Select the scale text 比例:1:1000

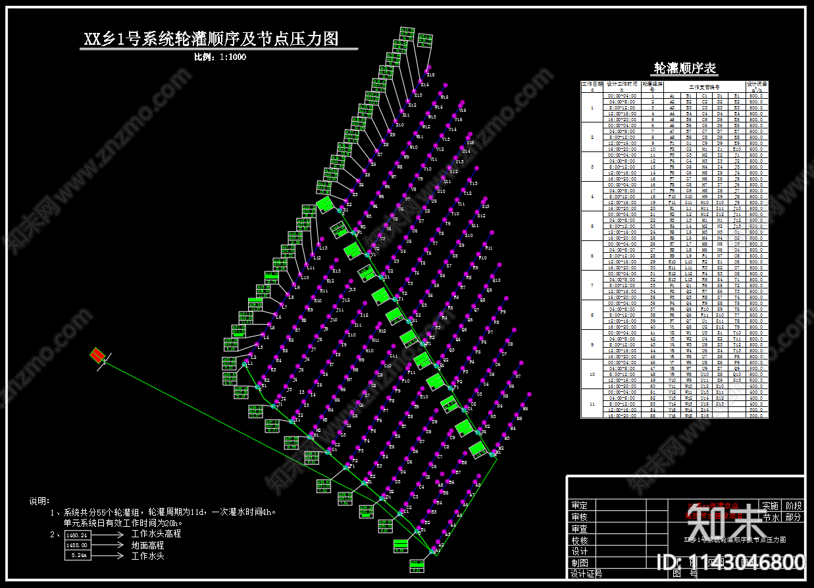click(x=220, y=57)
